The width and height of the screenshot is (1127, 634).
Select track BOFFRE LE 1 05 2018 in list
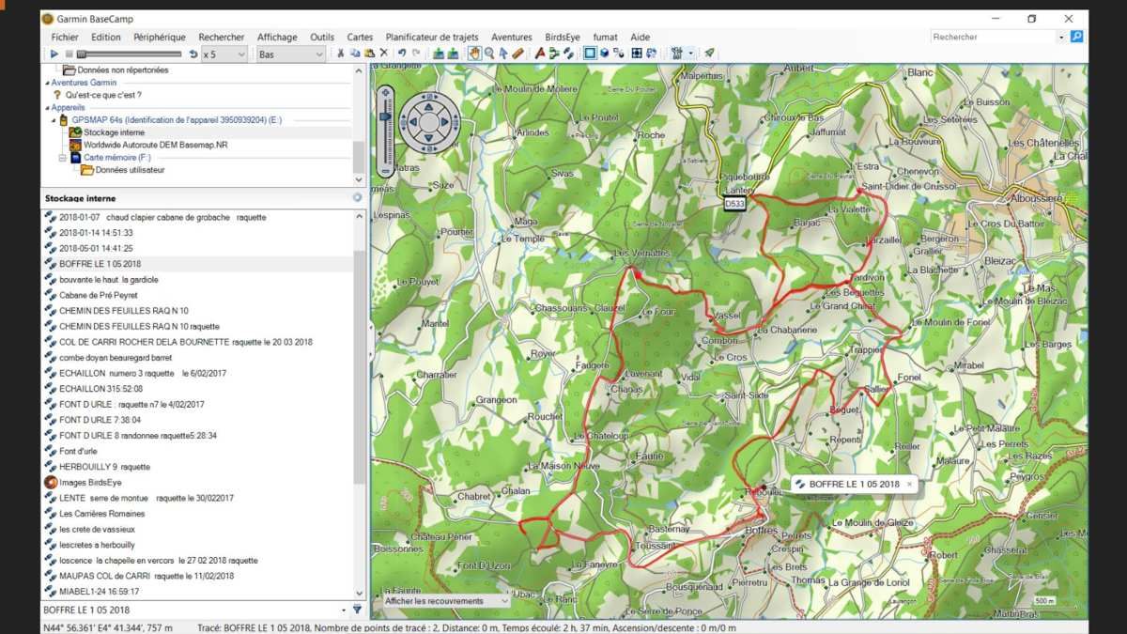100,264
